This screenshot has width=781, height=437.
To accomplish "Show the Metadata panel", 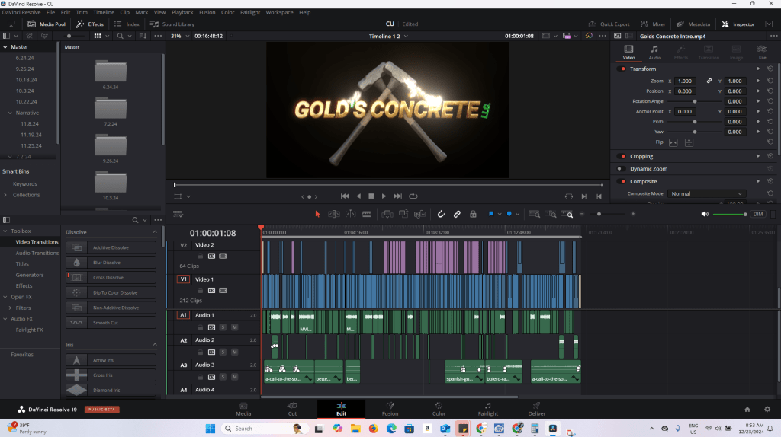I will tap(693, 24).
